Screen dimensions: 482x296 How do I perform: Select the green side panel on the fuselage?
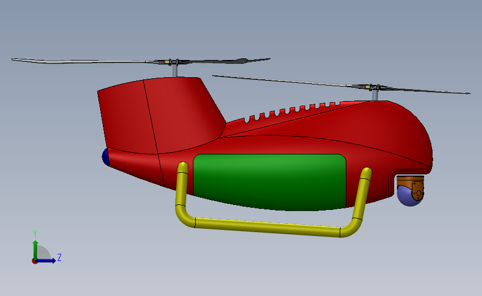[x=270, y=182]
